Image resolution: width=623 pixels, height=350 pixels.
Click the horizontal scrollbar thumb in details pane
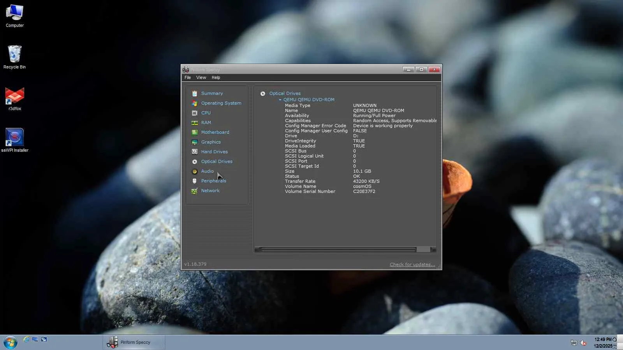(x=339, y=249)
